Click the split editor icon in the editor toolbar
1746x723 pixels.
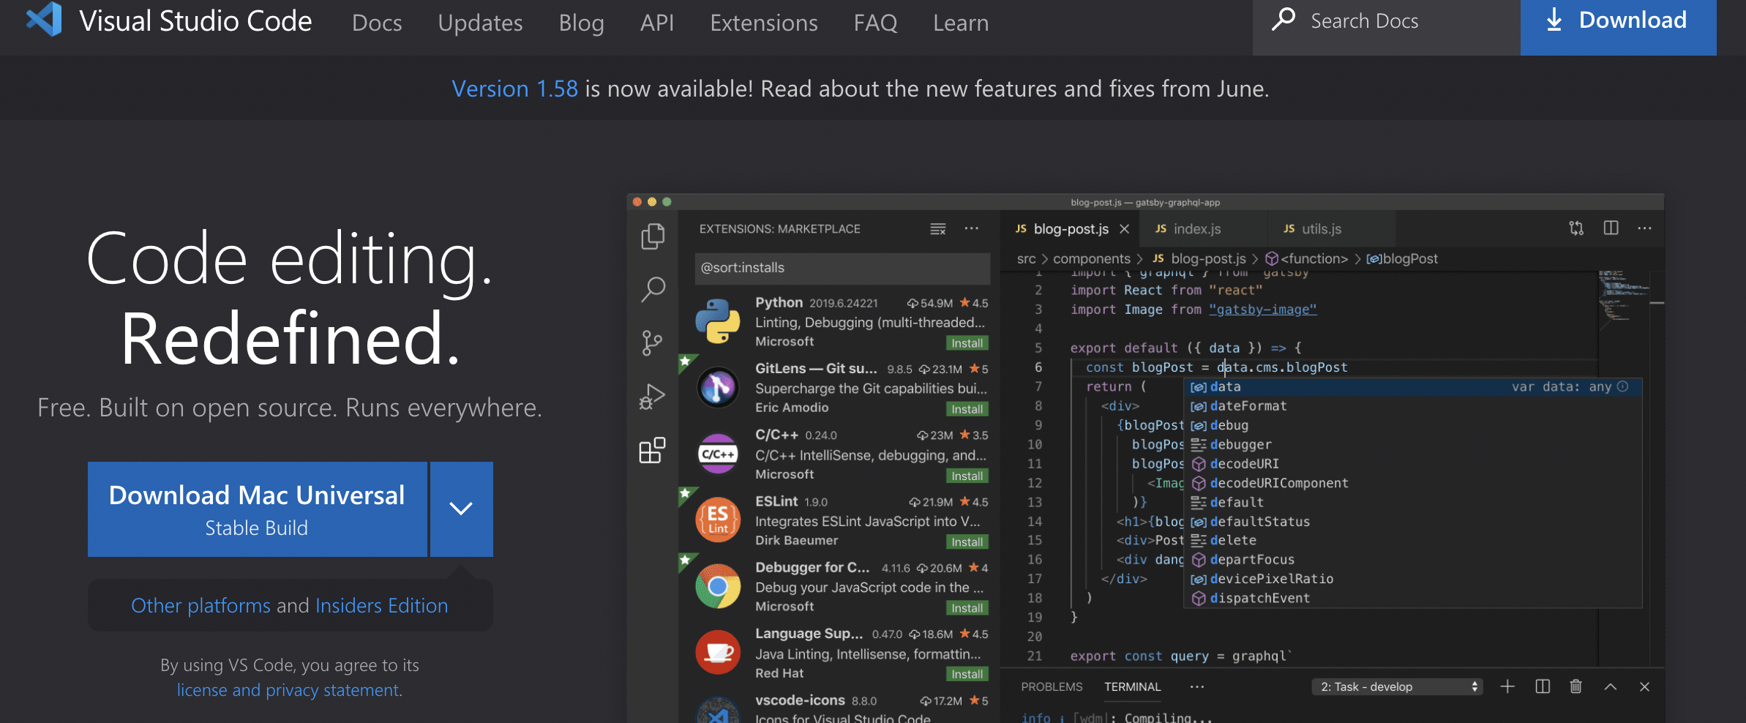(x=1611, y=228)
